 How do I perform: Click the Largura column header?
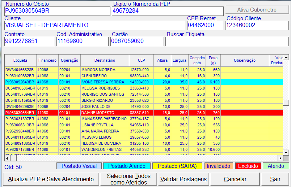tap(180, 61)
